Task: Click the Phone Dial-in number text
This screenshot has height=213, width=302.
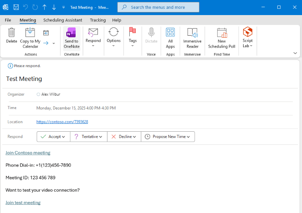Action: point(38,165)
